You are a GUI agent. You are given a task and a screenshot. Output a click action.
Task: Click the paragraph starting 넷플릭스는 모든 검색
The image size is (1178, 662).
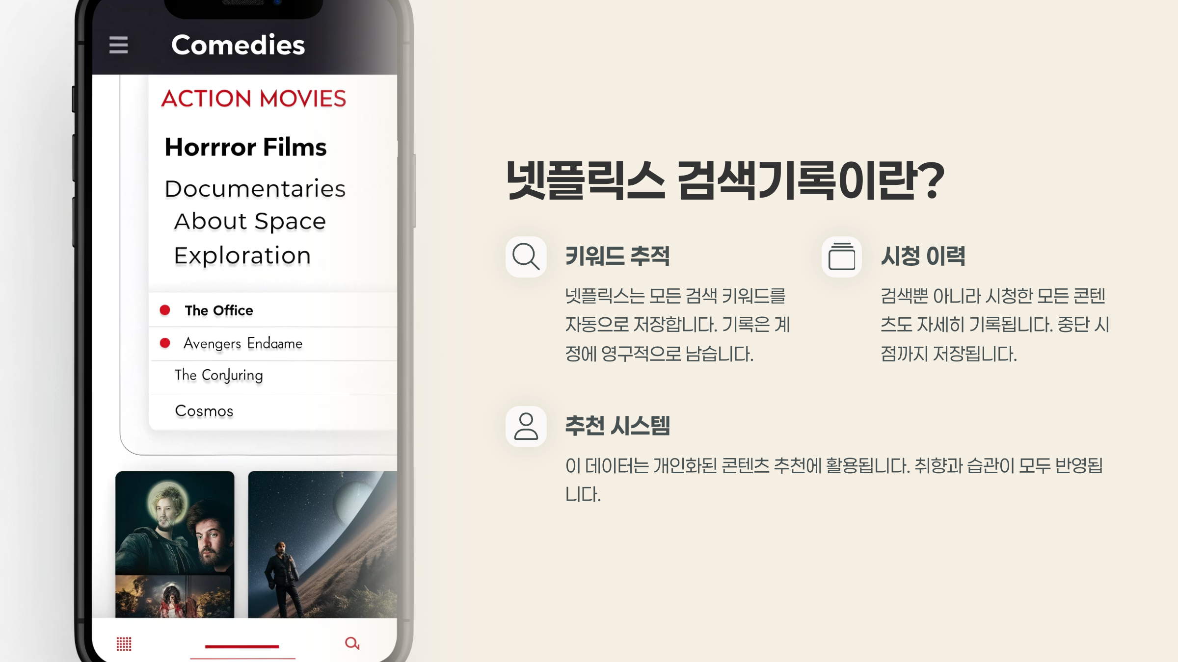(677, 325)
